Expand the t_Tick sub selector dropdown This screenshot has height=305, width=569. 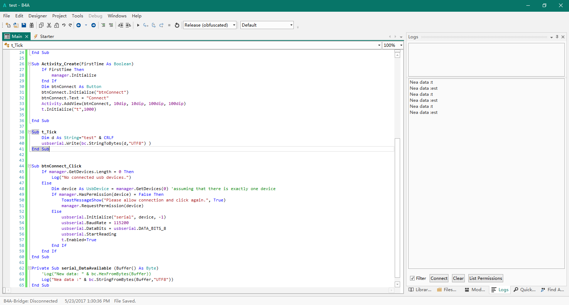pos(379,45)
